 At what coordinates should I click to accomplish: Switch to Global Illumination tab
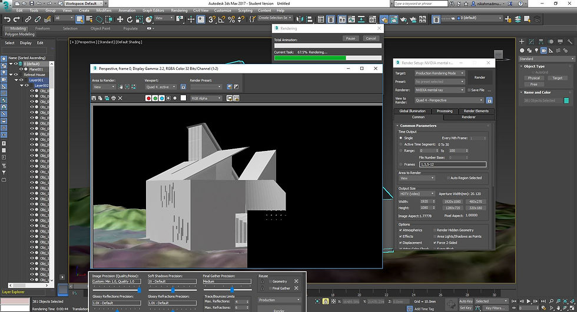(x=412, y=111)
